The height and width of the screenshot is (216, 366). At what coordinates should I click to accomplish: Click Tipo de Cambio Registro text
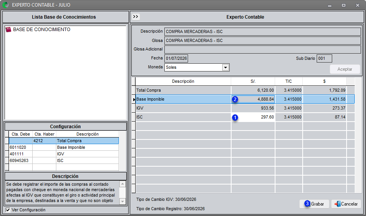tap(171, 209)
